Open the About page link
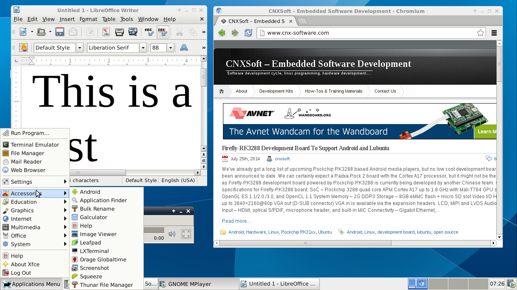 point(242,91)
